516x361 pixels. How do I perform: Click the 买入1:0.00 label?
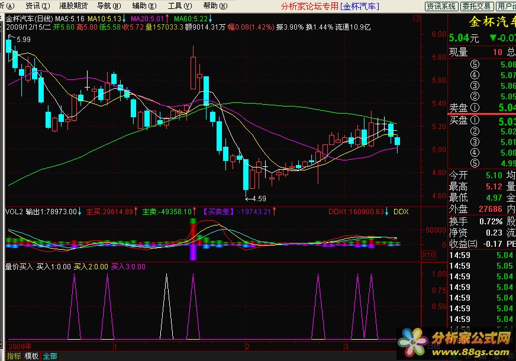click(54, 266)
